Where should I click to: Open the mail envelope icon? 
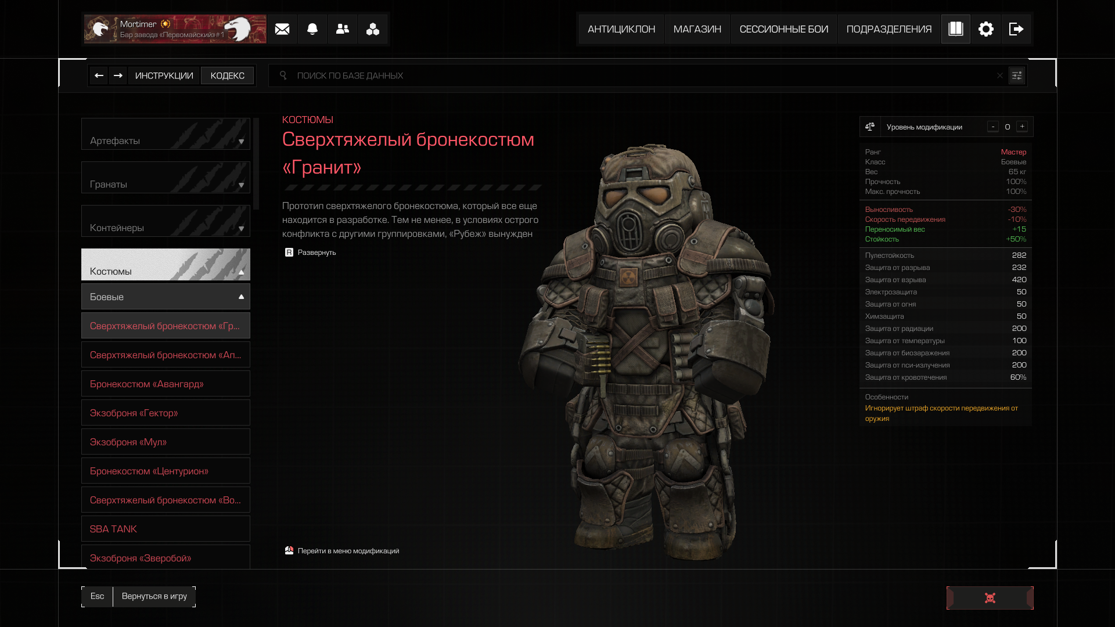point(282,29)
